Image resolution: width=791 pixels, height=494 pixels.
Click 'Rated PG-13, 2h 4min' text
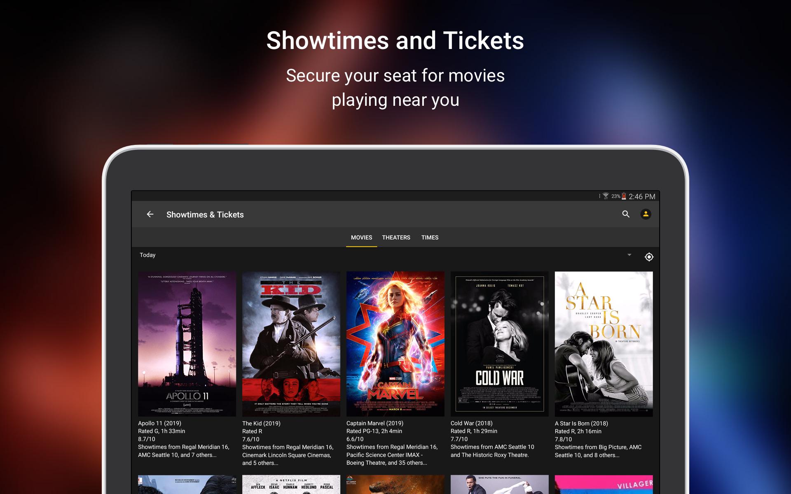pos(374,431)
